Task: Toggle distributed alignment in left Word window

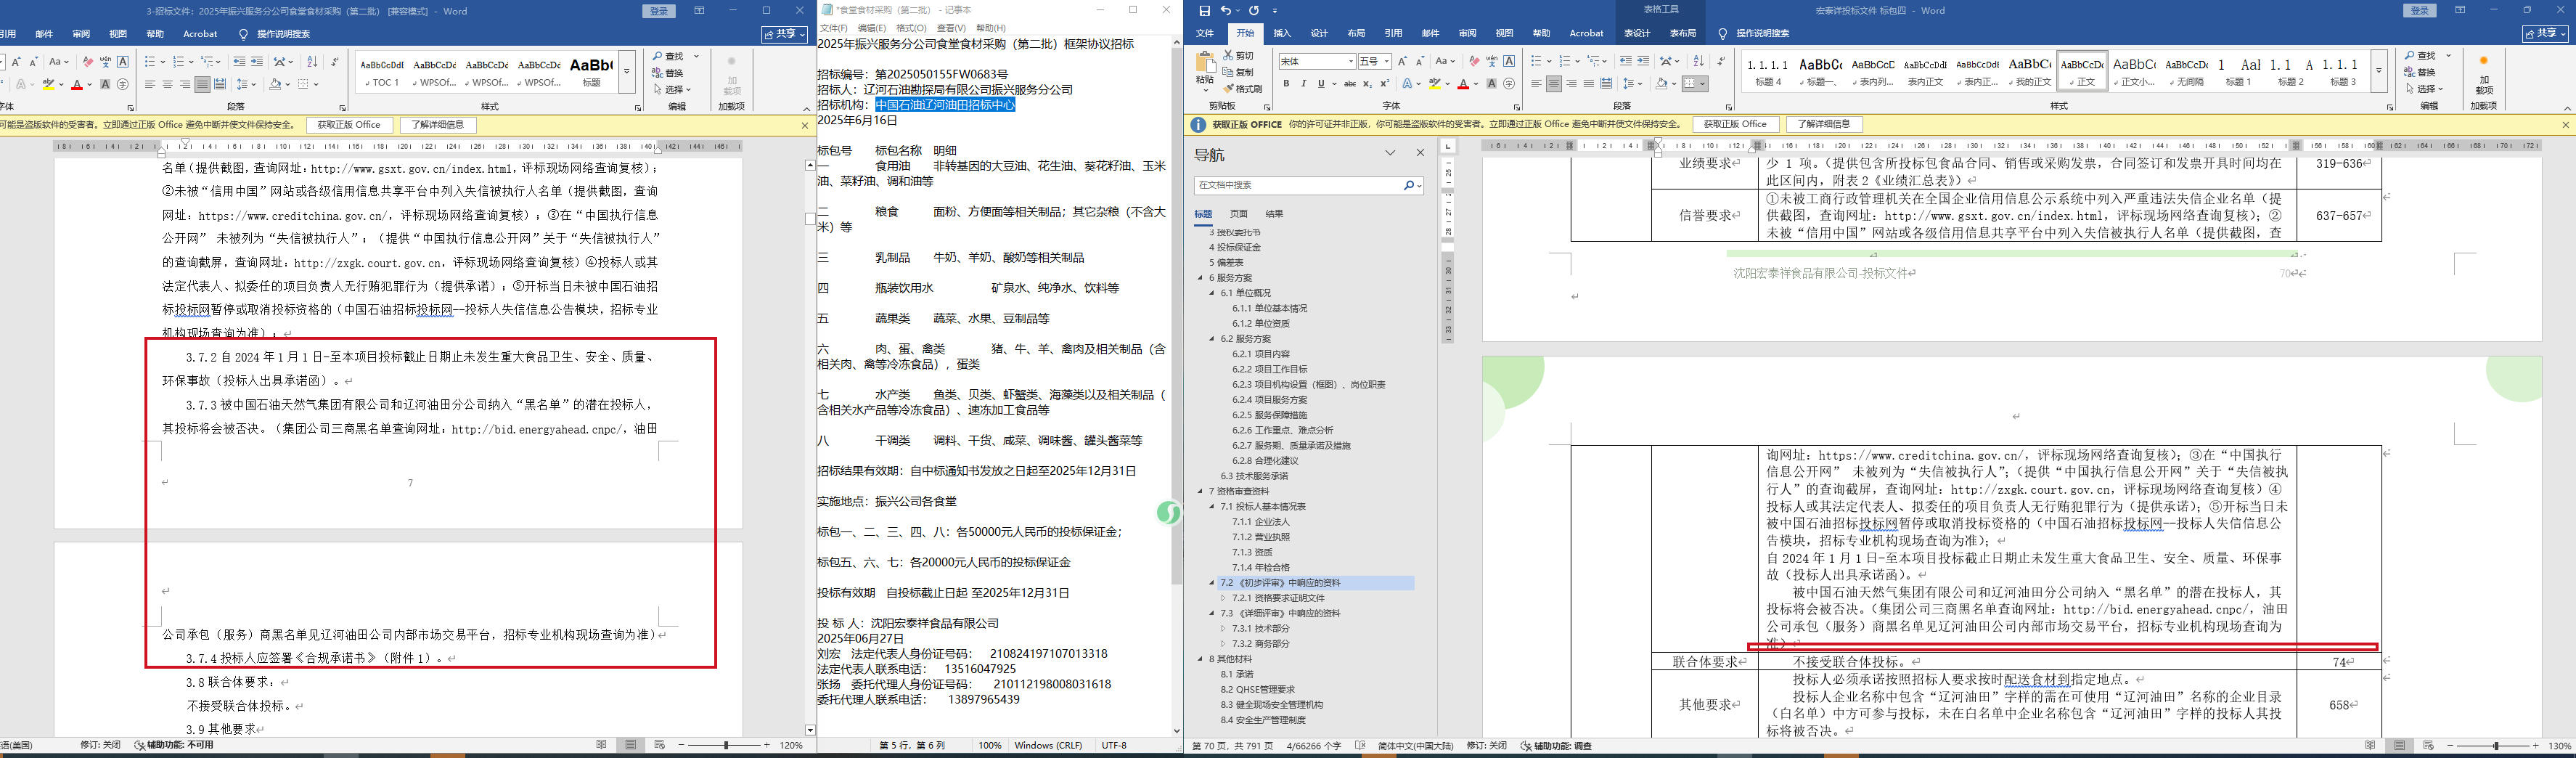Action: 220,84
